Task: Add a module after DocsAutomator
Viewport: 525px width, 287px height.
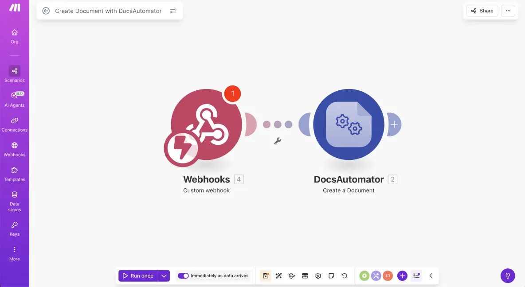Action: (x=394, y=124)
